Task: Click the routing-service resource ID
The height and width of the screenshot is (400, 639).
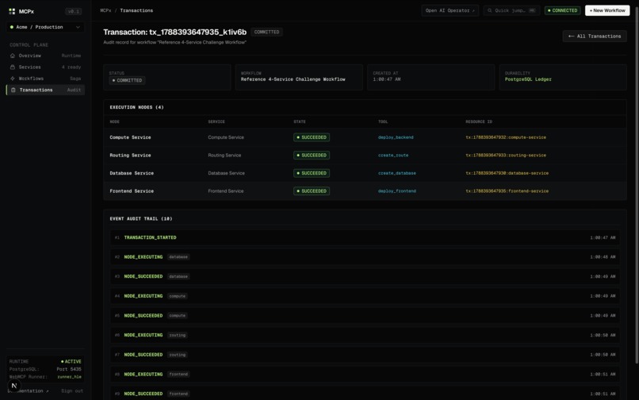Action: coord(506,156)
